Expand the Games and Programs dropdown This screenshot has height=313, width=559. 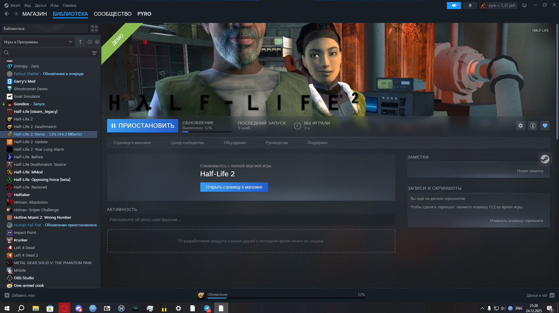[x=38, y=42]
